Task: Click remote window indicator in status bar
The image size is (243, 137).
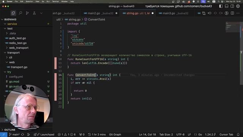Action: coord(3,134)
